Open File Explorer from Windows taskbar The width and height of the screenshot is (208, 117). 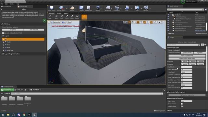8,115
